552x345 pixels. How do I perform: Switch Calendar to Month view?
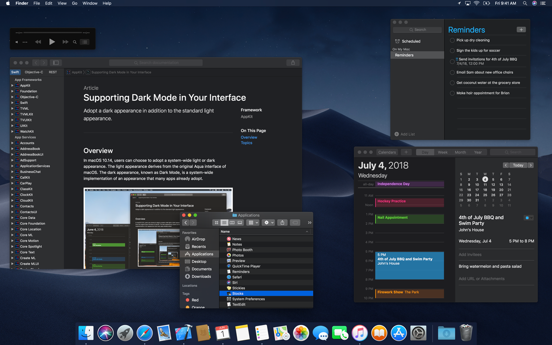coord(459,152)
